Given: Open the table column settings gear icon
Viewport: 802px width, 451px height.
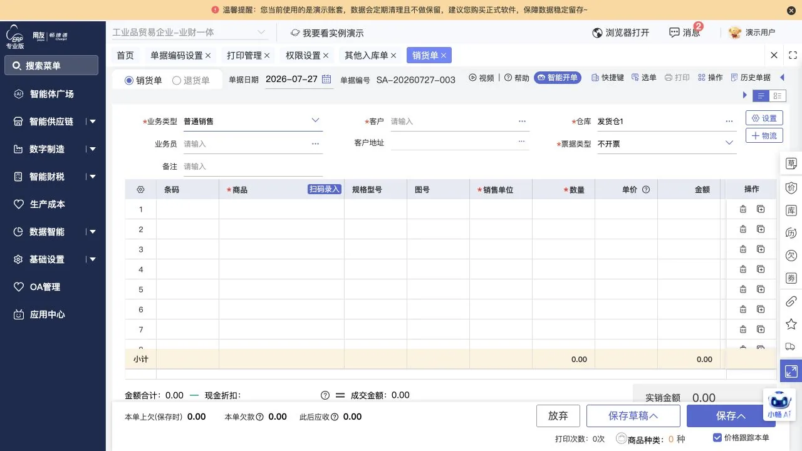Looking at the screenshot, I should point(141,189).
